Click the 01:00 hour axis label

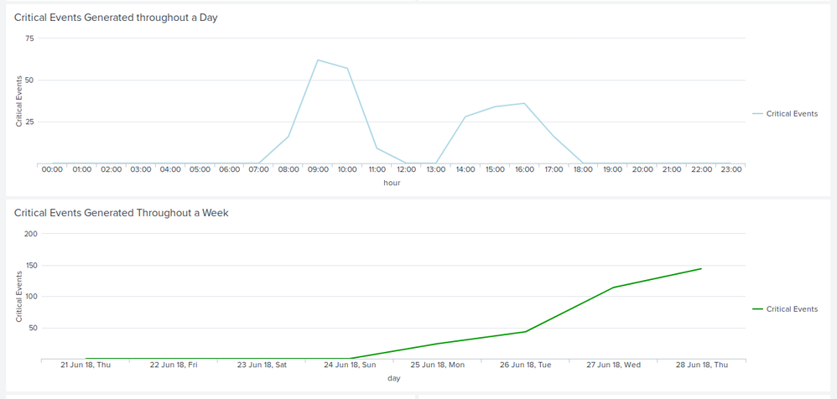click(x=81, y=169)
